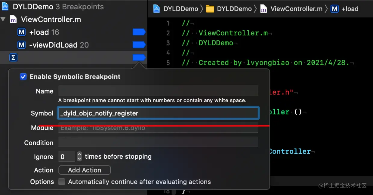Image resolution: width=373 pixels, height=195 pixels.
Task: Click the method icon beside -viewDidLoad 20
Action: (22, 45)
